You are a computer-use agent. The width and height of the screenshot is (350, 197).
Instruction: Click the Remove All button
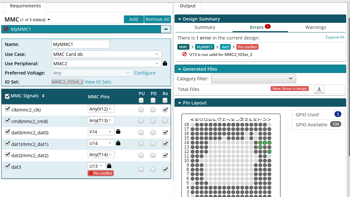click(157, 19)
